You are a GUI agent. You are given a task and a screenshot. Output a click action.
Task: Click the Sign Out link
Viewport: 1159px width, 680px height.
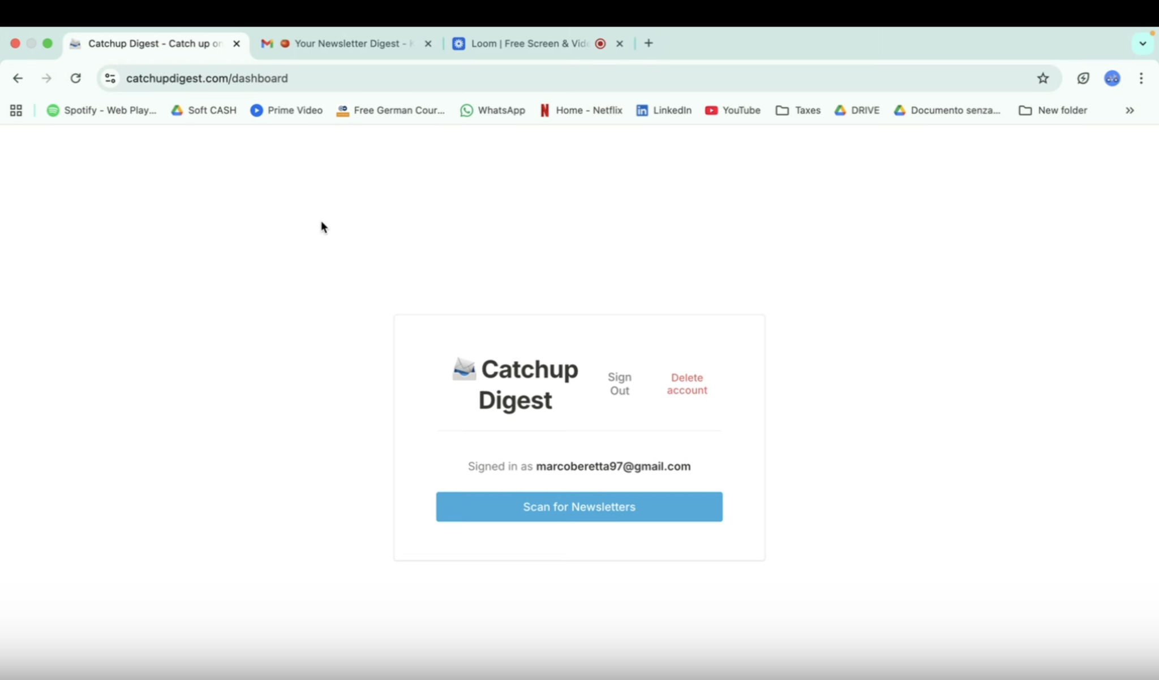tap(620, 384)
